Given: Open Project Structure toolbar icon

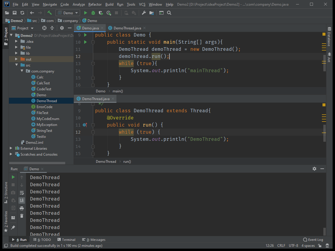Looking at the screenshot, I should click(152, 13).
